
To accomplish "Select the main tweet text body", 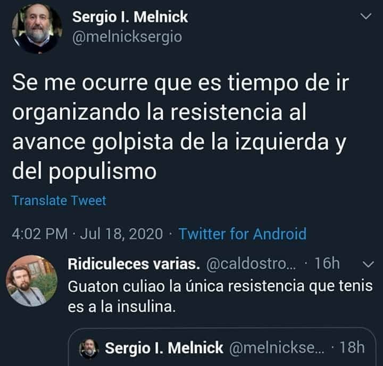I will pos(180,127).
